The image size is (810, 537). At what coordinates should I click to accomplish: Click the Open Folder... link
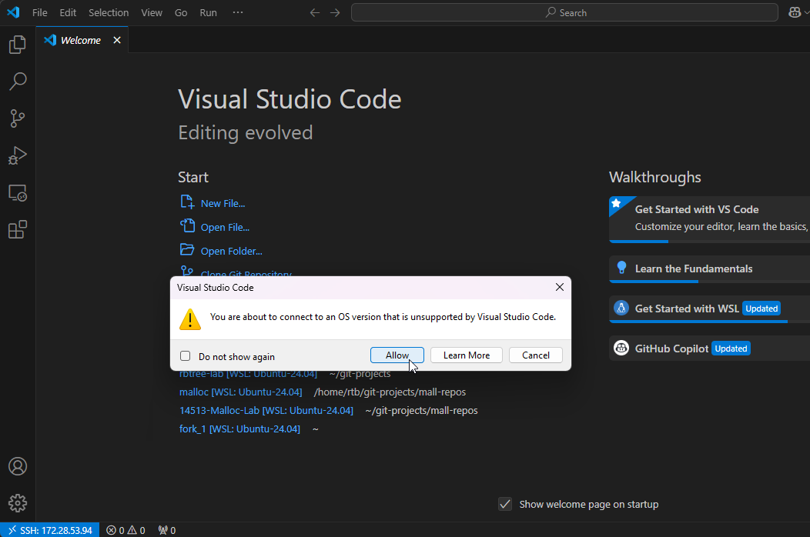point(231,251)
